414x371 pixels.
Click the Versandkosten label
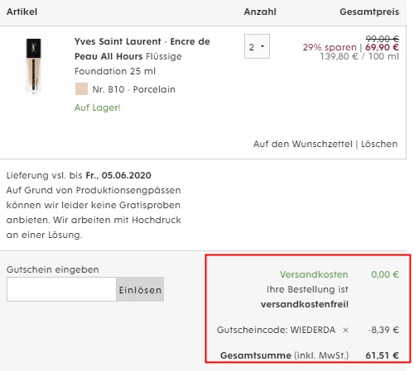314,274
